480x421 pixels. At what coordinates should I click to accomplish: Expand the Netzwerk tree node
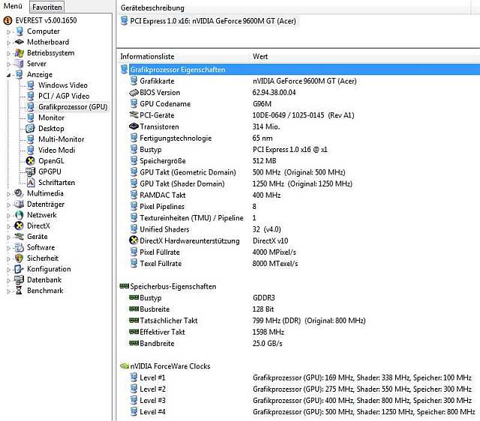[8, 215]
